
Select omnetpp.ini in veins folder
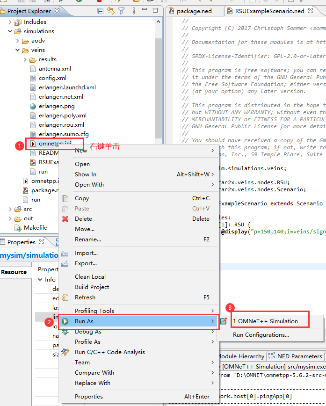(55, 143)
